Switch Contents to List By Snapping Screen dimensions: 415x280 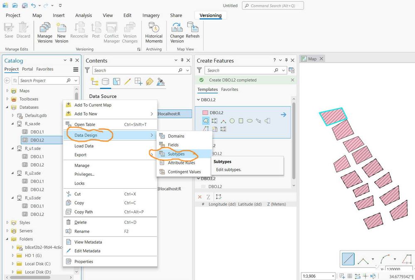[x=138, y=81]
